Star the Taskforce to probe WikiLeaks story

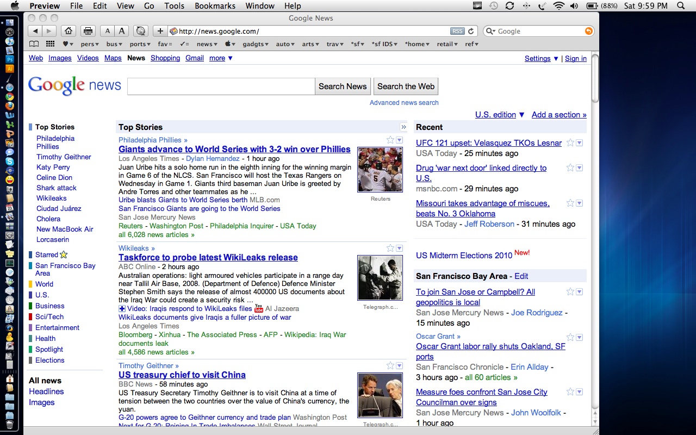[390, 248]
